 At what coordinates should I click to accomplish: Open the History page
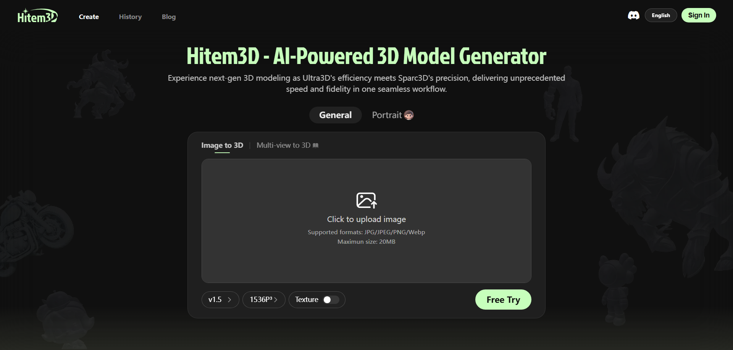tap(130, 17)
